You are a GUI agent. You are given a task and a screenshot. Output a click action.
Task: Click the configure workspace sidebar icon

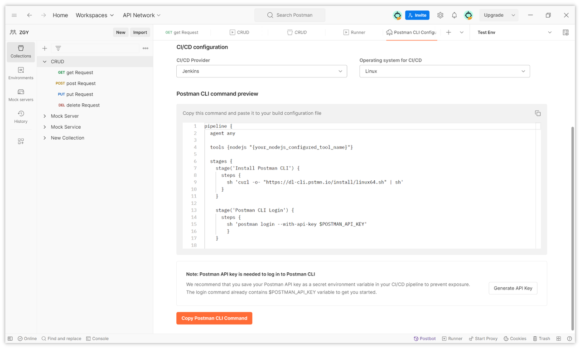click(21, 141)
